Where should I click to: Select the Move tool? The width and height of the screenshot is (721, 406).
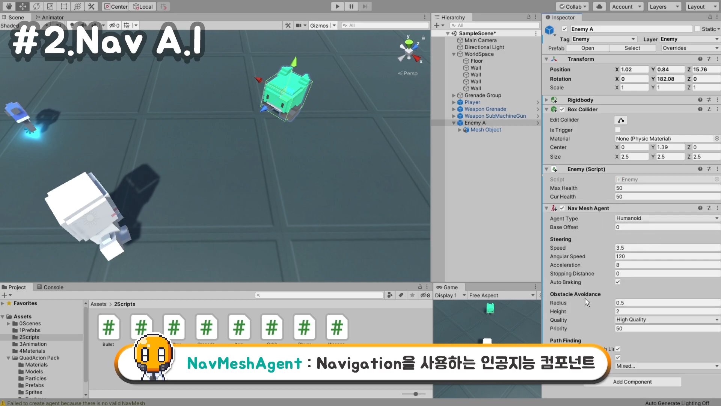pos(23,6)
